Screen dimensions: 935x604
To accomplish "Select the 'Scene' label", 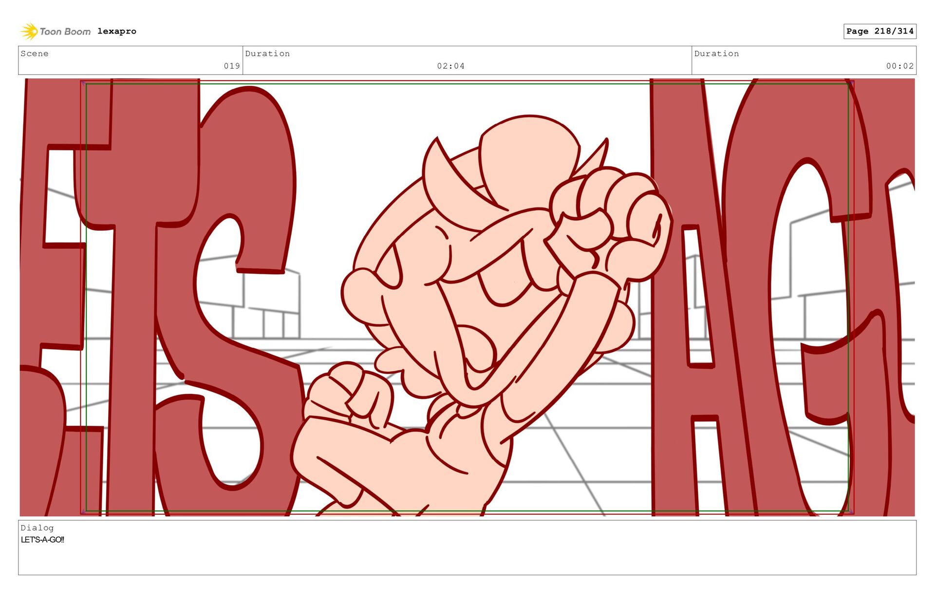I will pos(35,54).
